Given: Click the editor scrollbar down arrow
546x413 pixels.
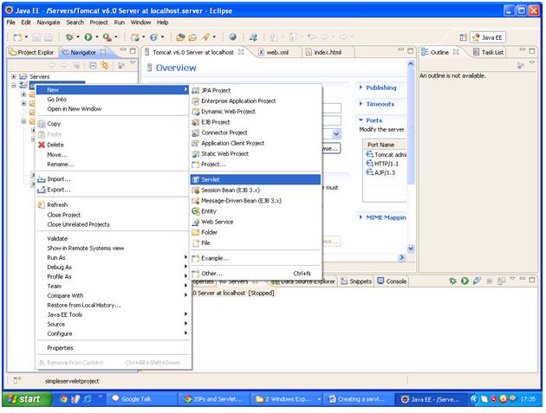Looking at the screenshot, I should (x=411, y=248).
